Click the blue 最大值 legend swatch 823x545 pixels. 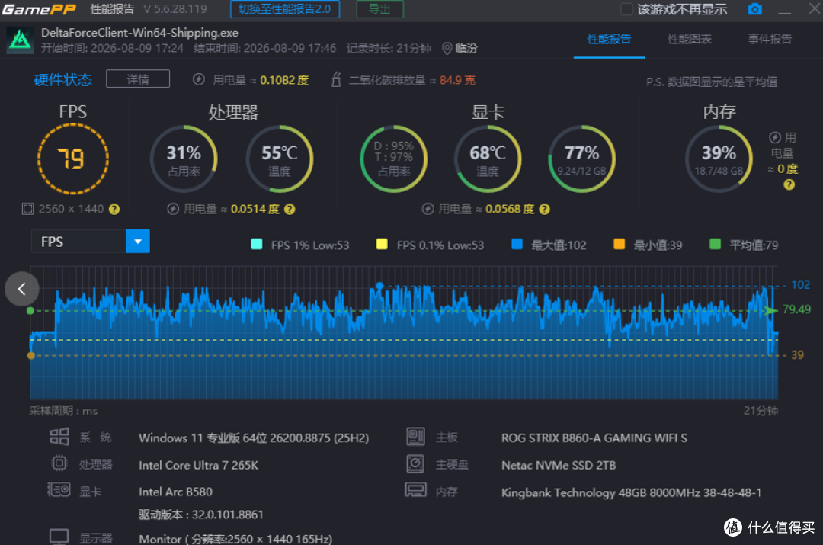[x=517, y=244]
